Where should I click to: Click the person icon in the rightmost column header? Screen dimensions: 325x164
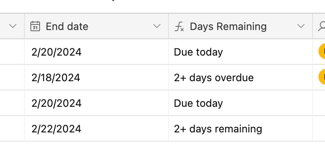(322, 26)
